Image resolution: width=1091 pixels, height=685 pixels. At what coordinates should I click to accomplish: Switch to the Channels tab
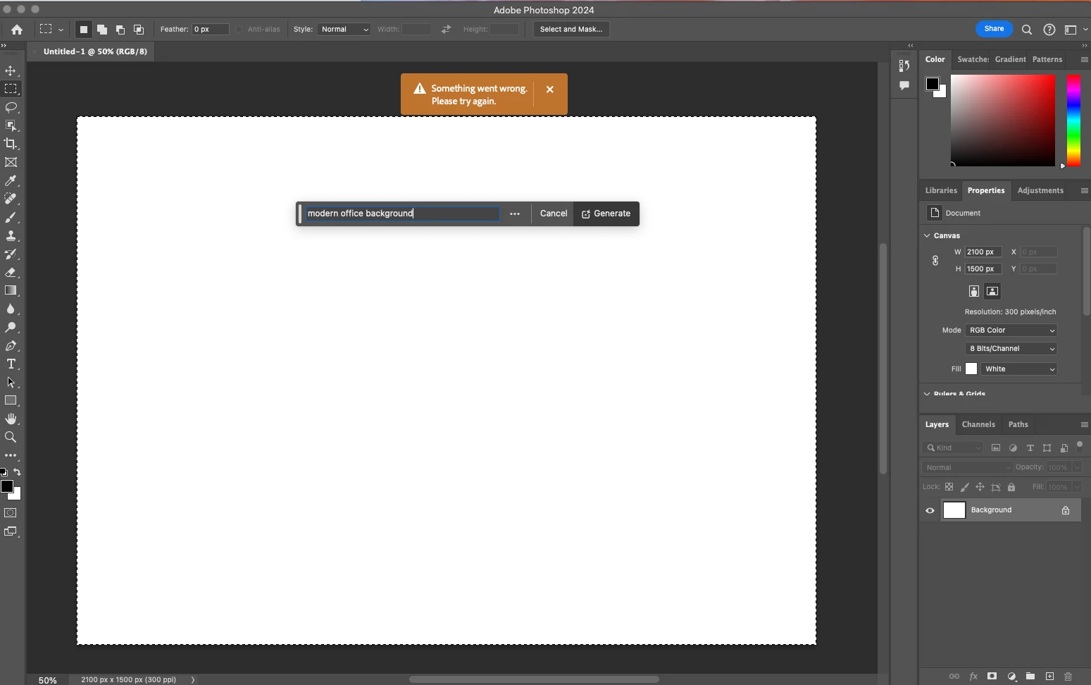pos(978,424)
